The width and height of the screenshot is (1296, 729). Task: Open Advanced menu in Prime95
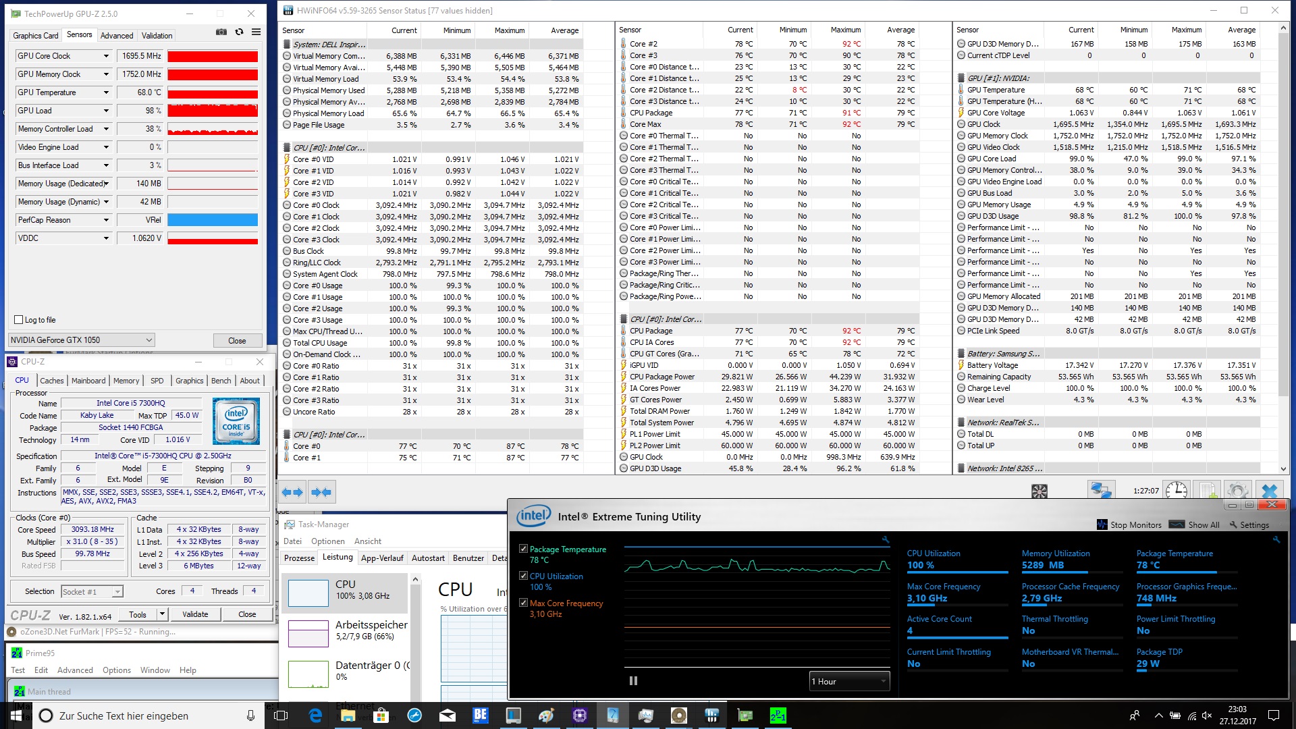75,670
